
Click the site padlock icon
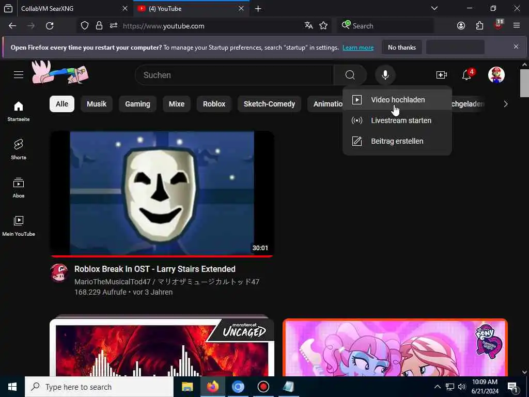click(99, 26)
